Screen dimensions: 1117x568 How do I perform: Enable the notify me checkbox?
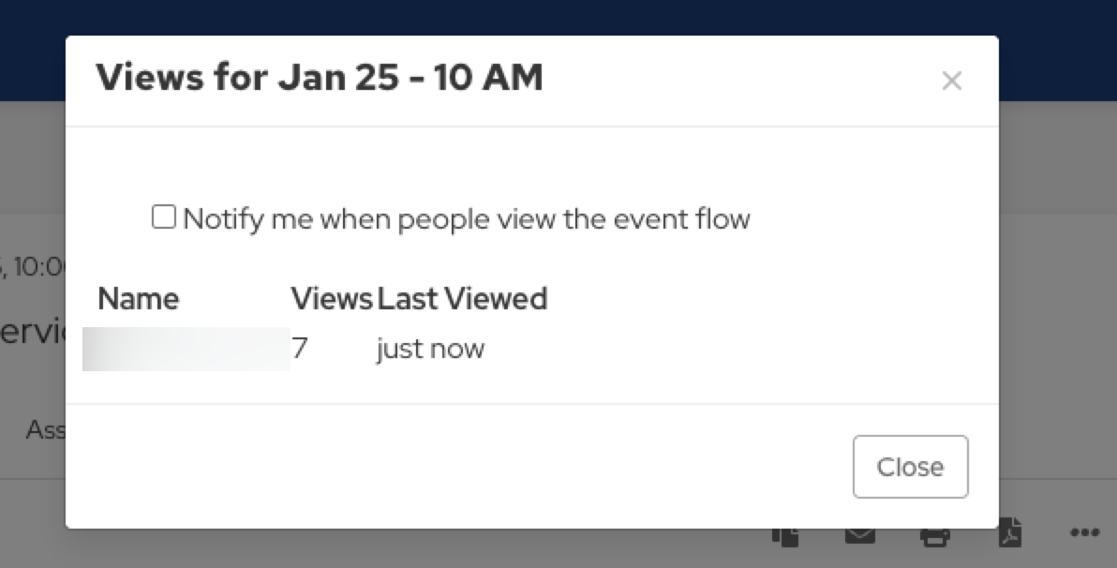(x=164, y=218)
